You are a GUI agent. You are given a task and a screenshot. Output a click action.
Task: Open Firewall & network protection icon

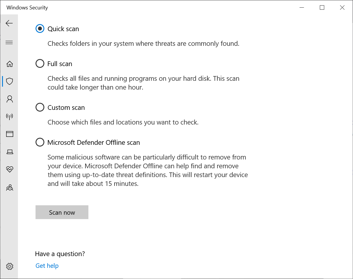(x=10, y=117)
